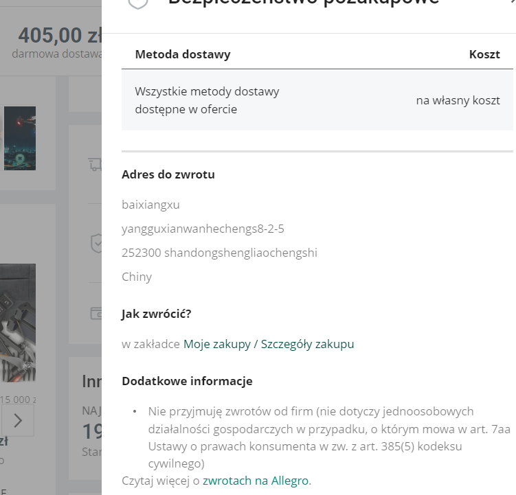
Task: Click the darmowa dostawa label
Action: [56, 54]
